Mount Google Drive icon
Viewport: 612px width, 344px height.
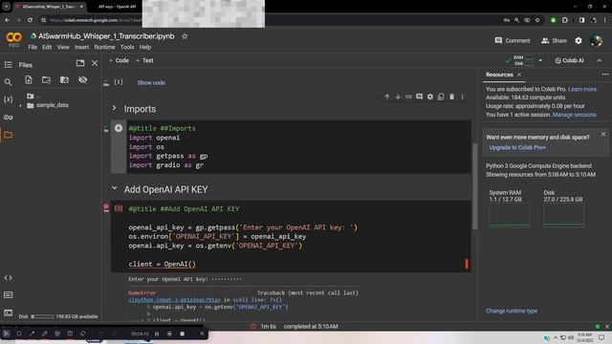pyautogui.click(x=64, y=79)
